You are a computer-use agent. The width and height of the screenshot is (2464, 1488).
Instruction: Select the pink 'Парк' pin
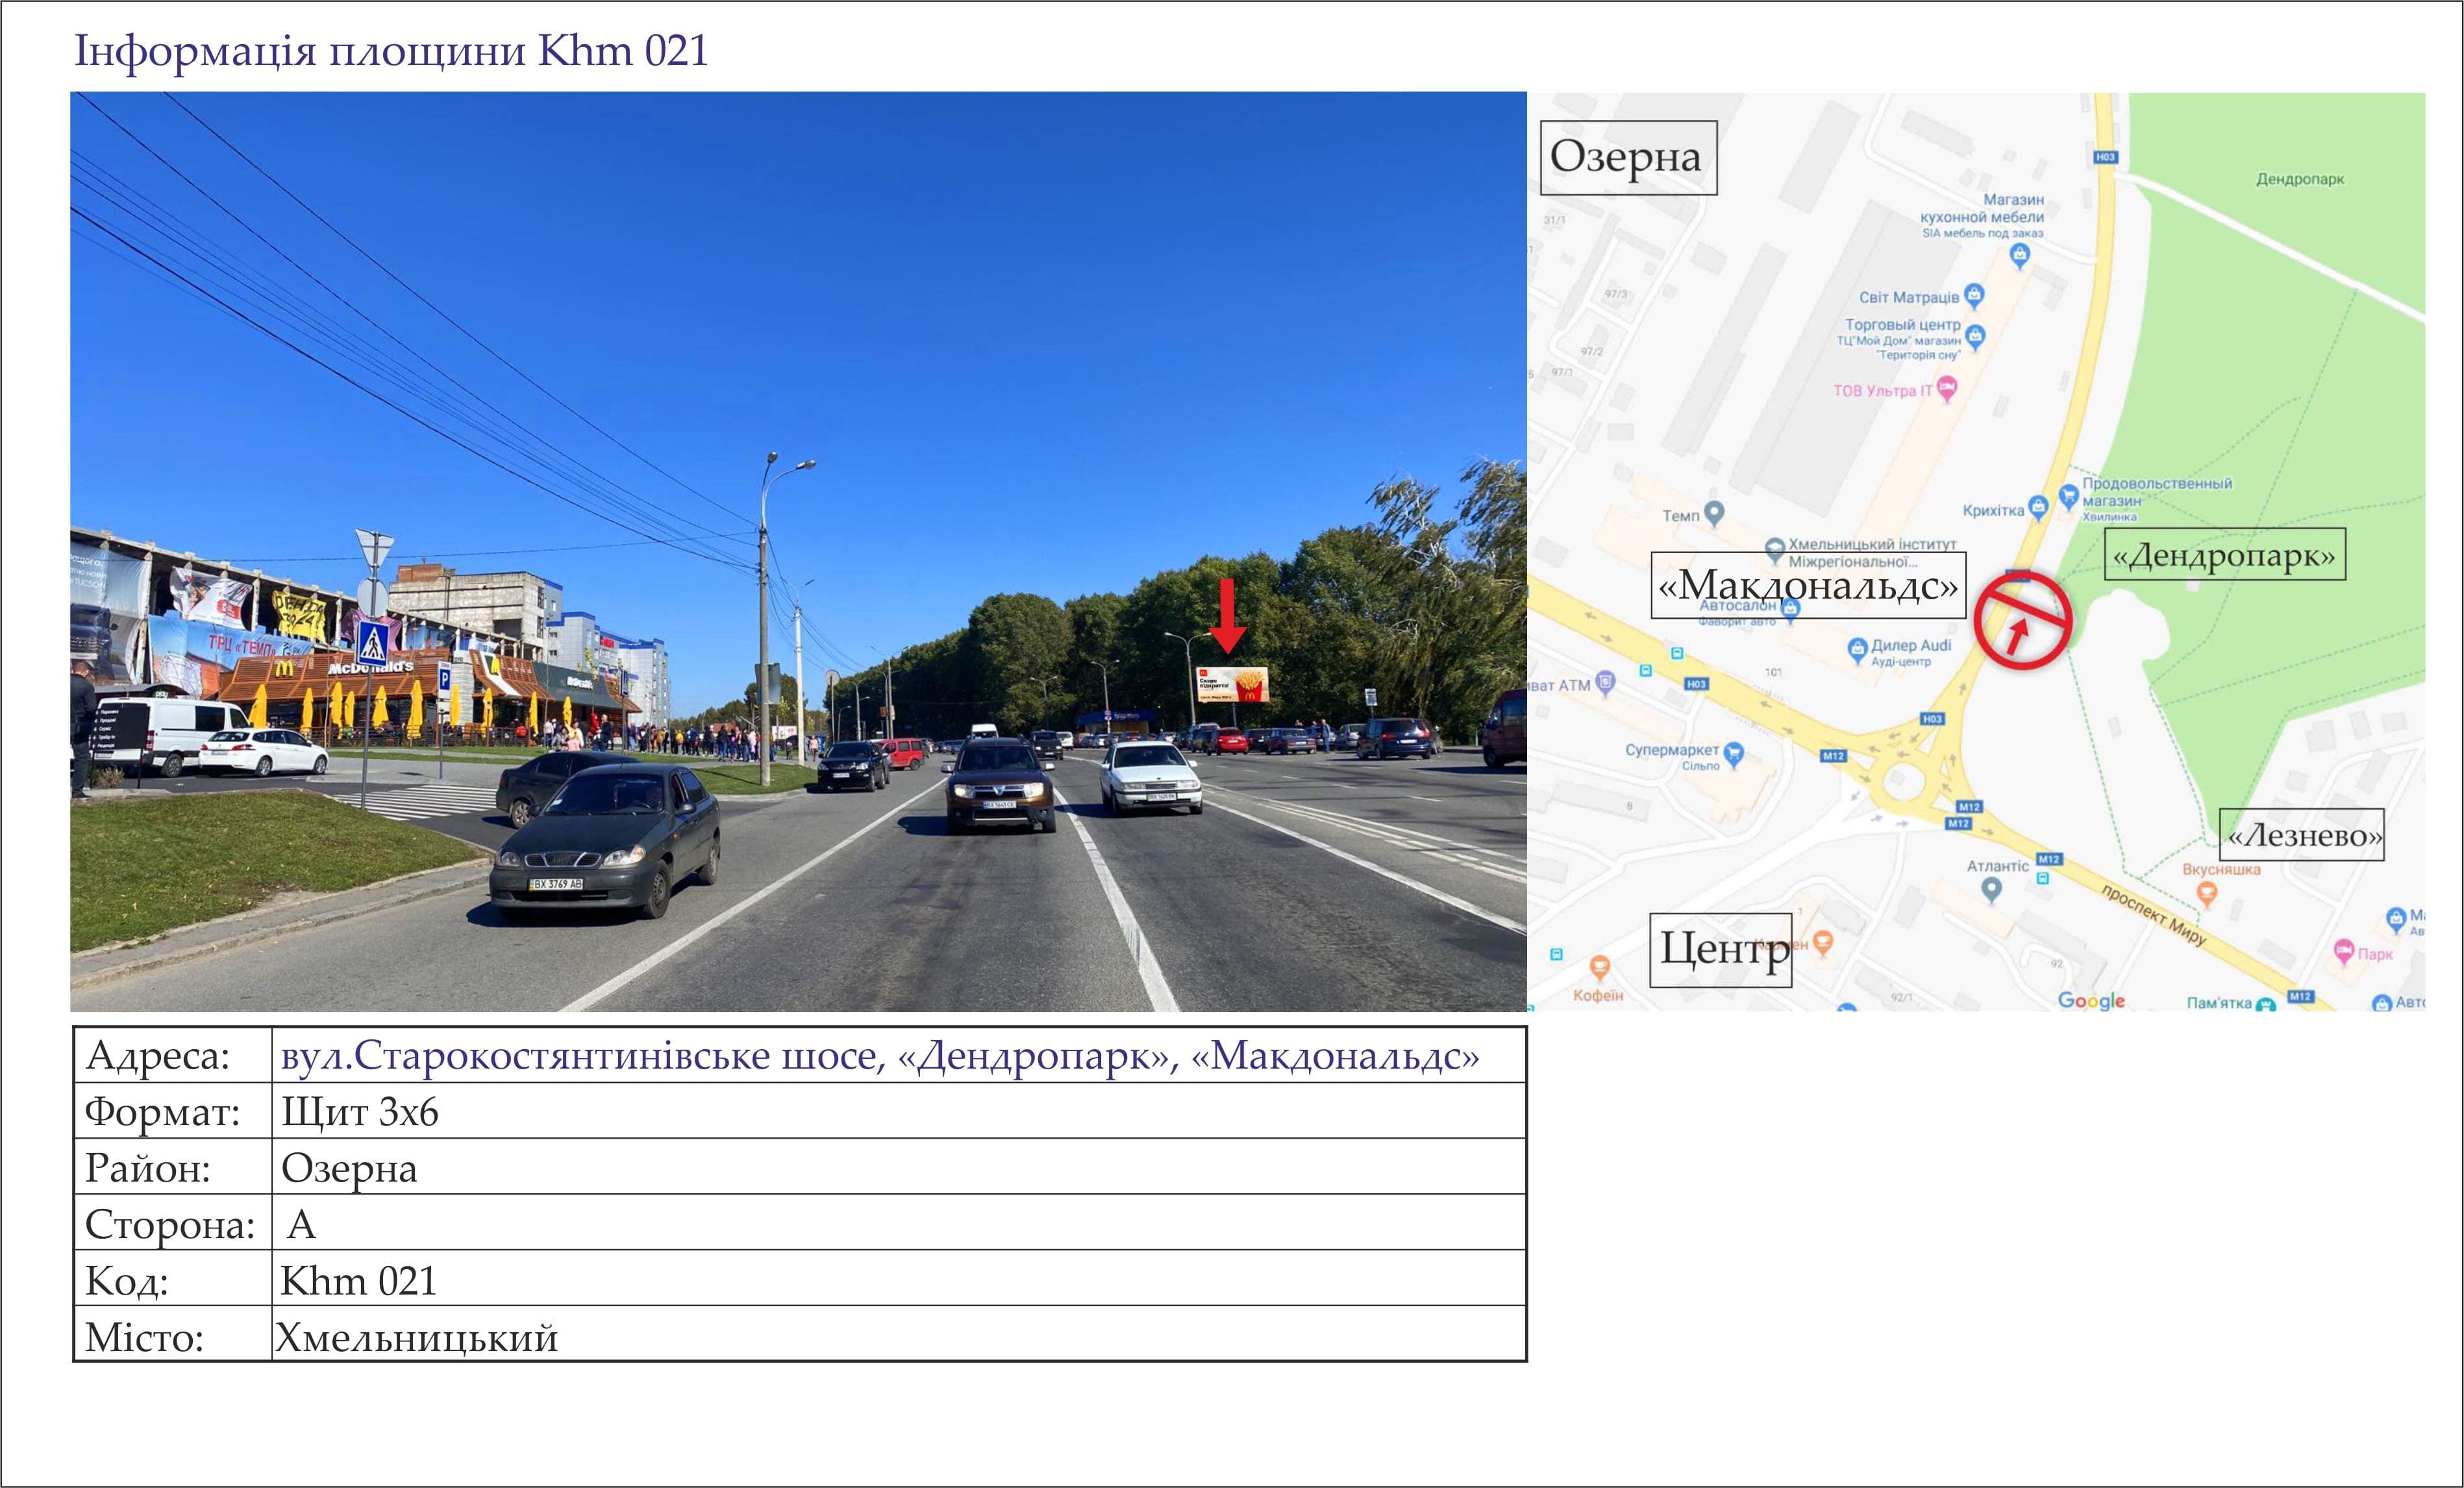(2343, 952)
